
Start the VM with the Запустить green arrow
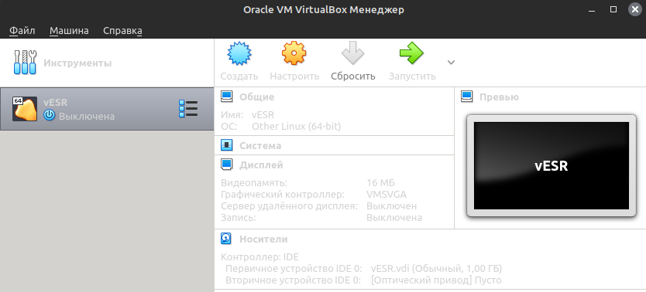[411, 53]
